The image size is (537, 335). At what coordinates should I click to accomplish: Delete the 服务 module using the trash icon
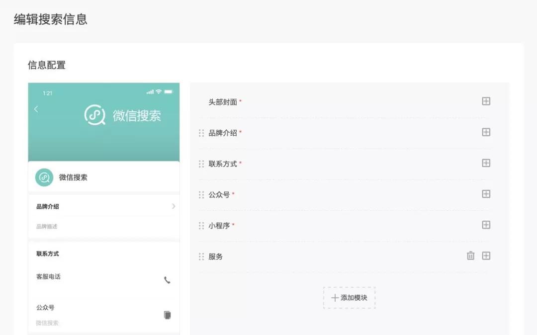[470, 255]
